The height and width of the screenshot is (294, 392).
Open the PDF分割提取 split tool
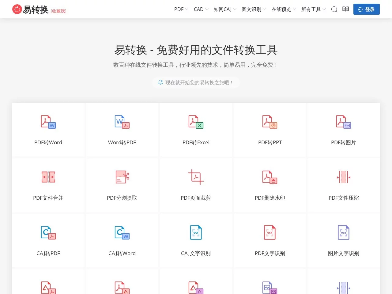[122, 185]
